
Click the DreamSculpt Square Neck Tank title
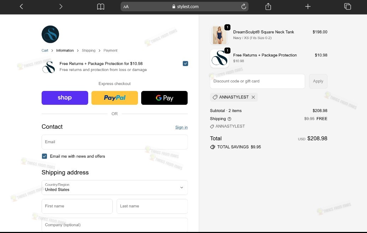click(x=264, y=32)
